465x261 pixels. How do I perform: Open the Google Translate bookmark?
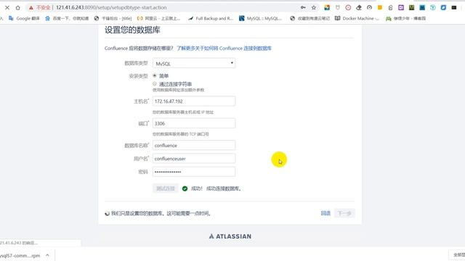pos(24,18)
